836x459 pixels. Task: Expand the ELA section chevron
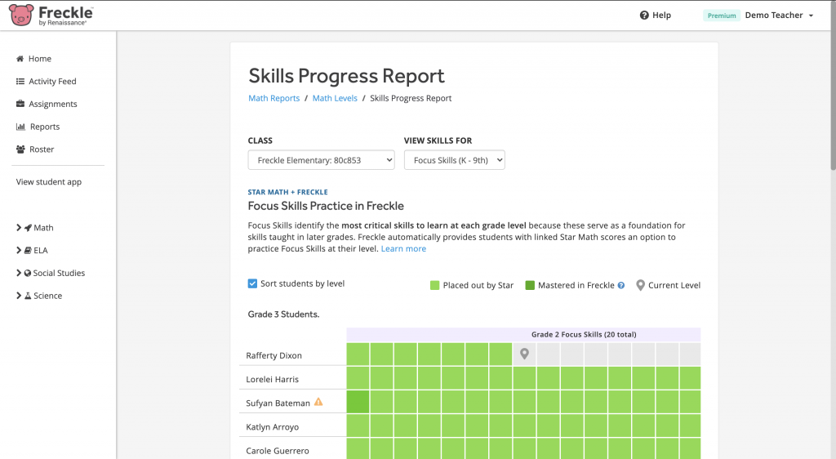point(20,251)
